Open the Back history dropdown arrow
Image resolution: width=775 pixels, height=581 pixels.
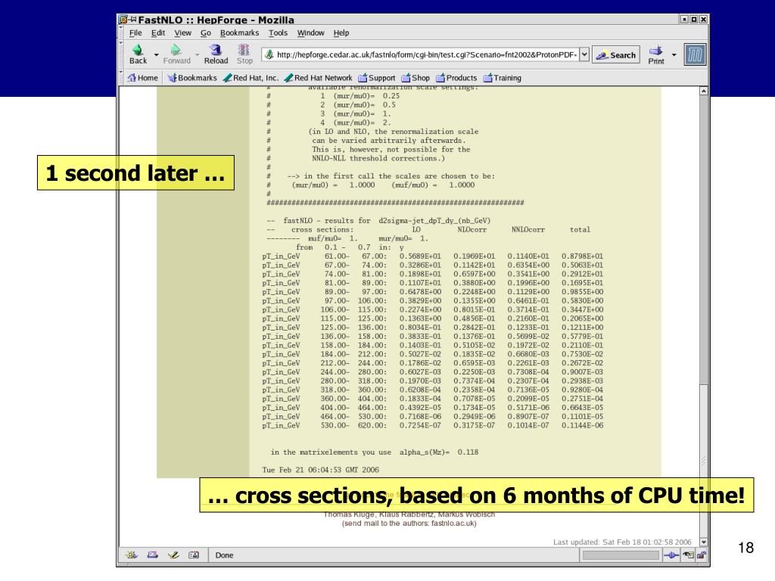156,54
